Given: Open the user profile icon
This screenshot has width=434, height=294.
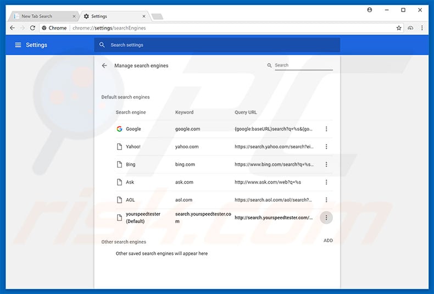Looking at the screenshot, I should tap(370, 10).
